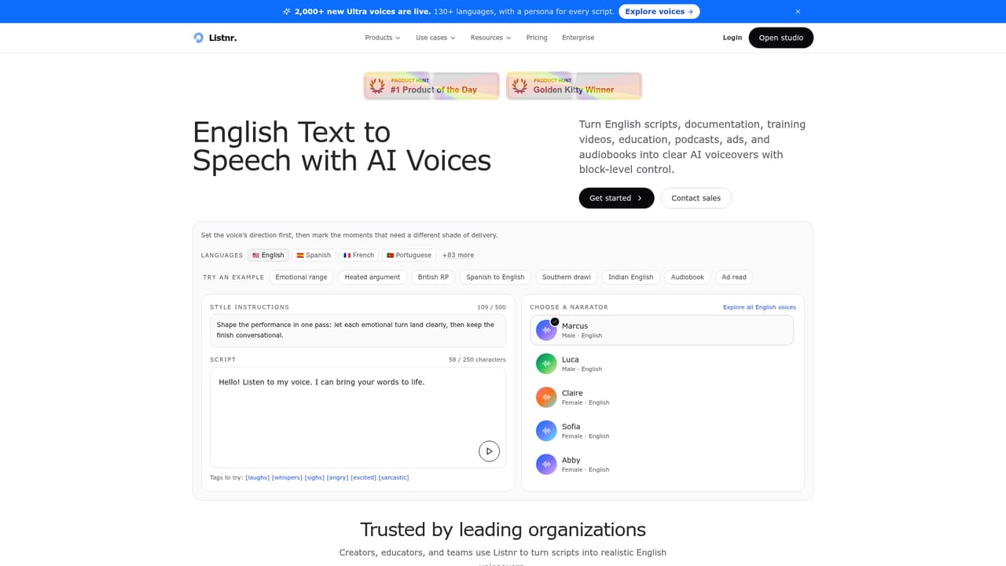This screenshot has height=566, width=1006.
Task: Try the Indian English example
Action: (631, 277)
